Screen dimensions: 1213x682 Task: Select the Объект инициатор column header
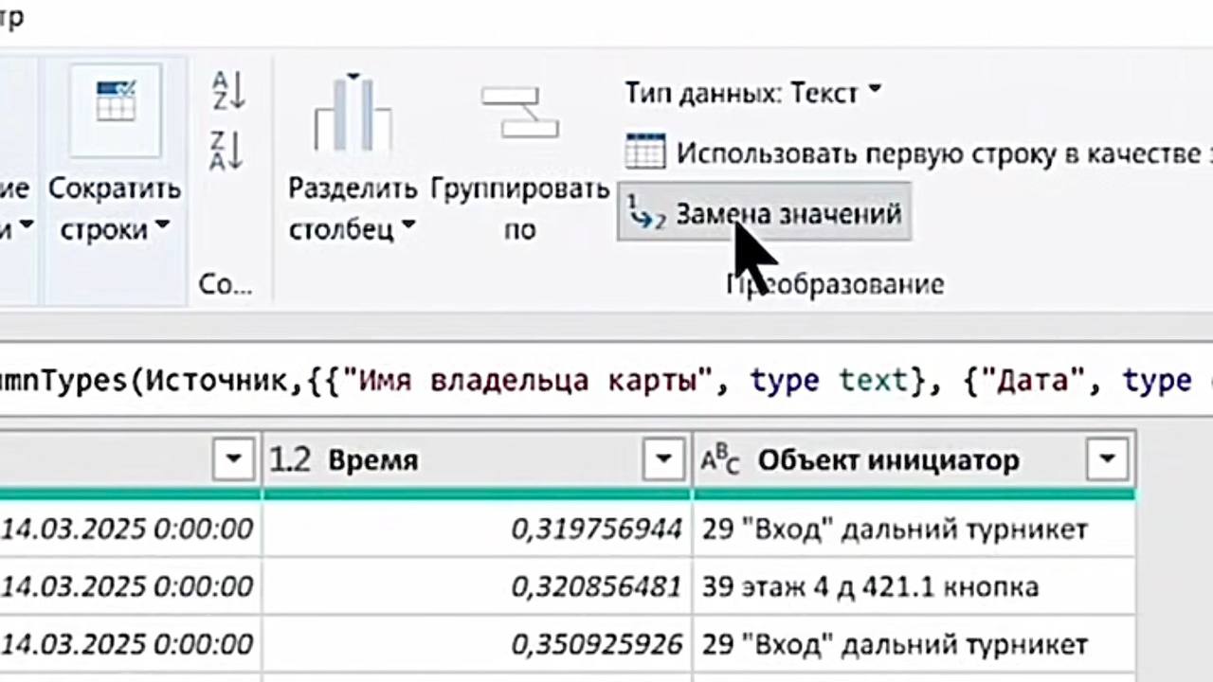click(x=914, y=460)
